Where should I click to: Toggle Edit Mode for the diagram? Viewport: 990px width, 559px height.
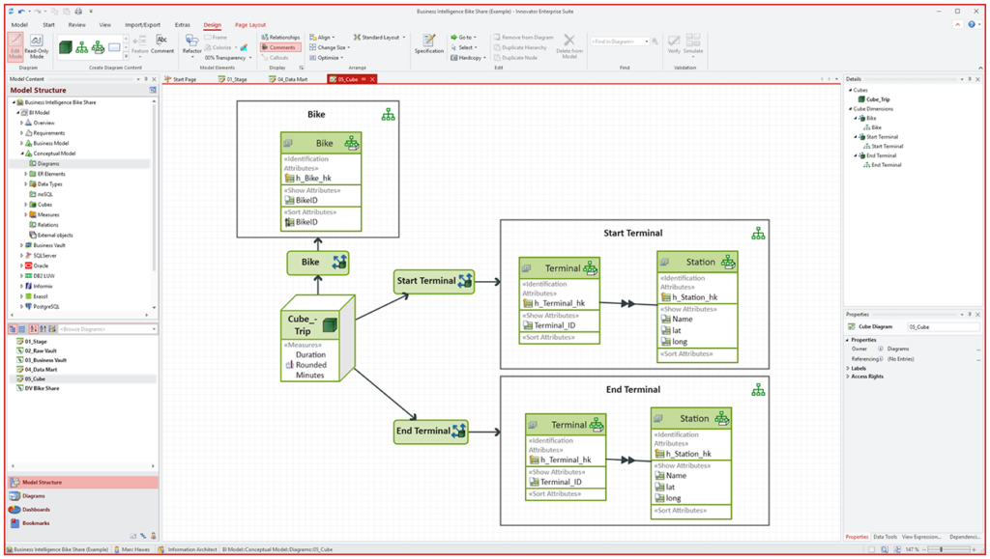15,46
